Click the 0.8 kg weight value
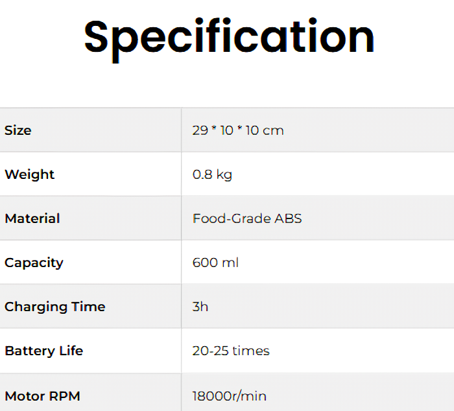Screen dimensions: 454x411 click(x=212, y=174)
